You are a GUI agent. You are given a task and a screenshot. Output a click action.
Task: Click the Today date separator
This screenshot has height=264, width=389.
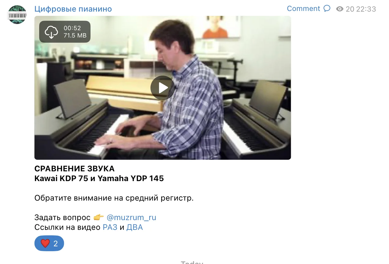pos(192,262)
